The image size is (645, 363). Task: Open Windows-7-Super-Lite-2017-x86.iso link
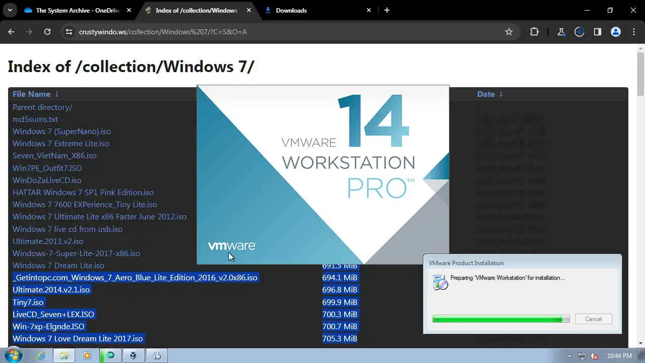(76, 253)
